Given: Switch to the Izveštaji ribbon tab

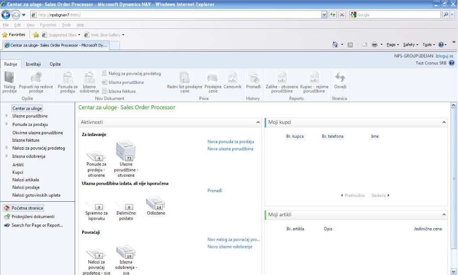Looking at the screenshot, I should click(x=33, y=64).
